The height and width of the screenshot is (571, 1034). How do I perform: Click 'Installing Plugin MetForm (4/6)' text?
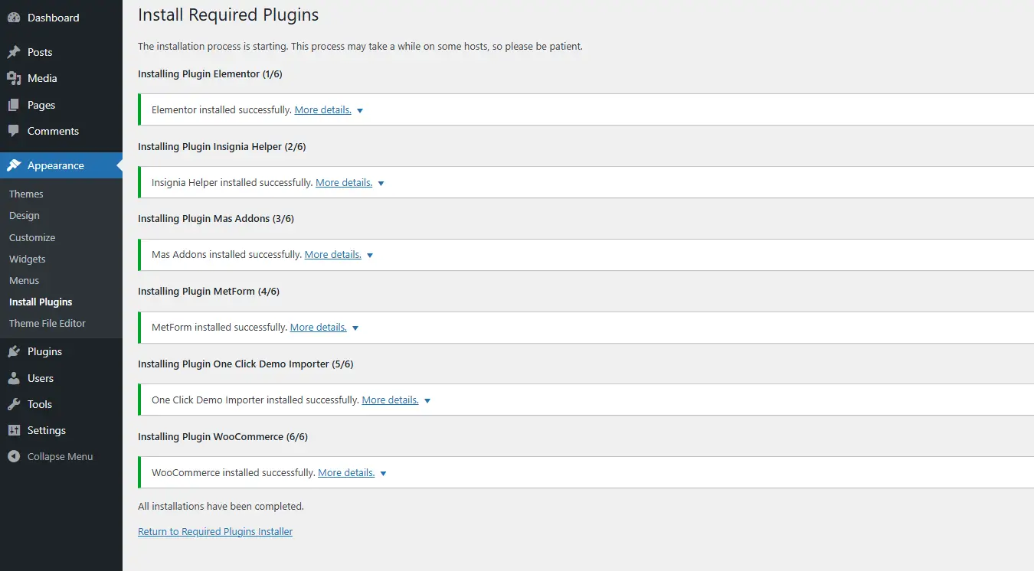pos(209,291)
